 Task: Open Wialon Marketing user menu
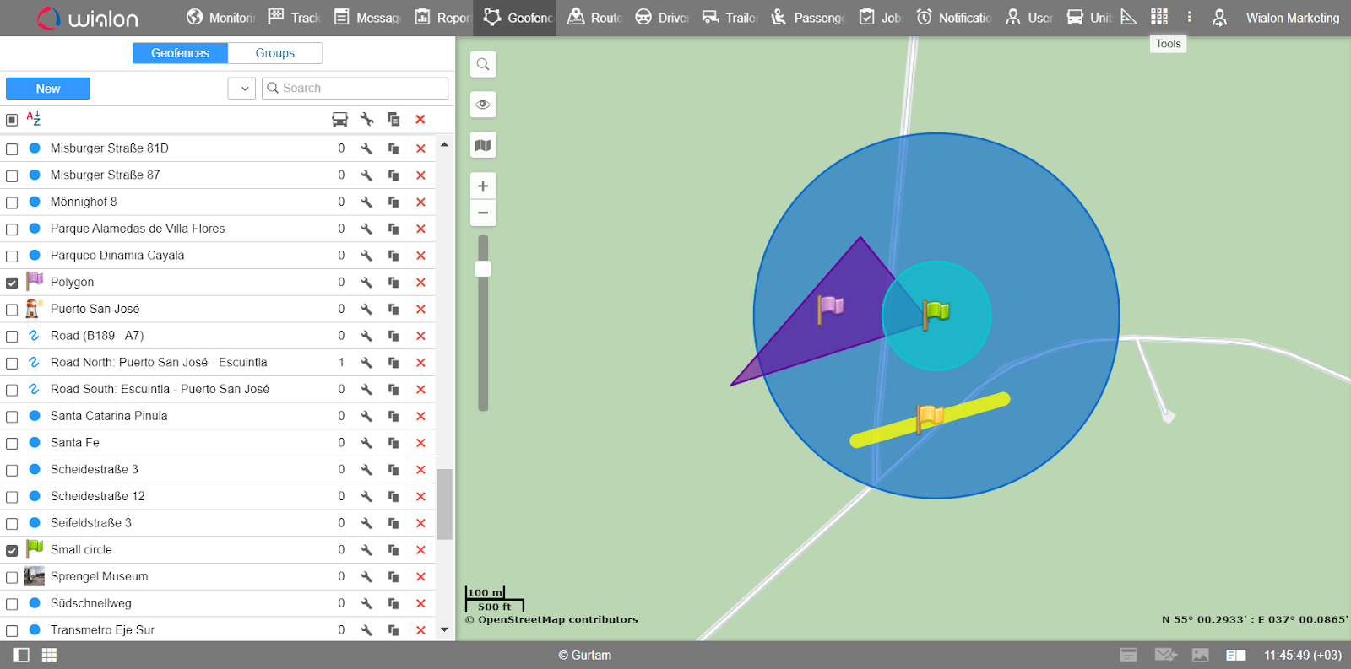tap(1292, 18)
